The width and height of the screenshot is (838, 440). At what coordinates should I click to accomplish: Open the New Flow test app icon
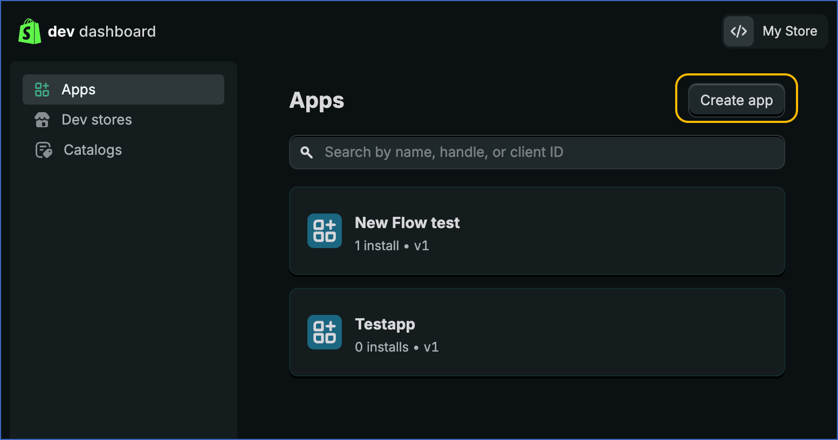[324, 231]
